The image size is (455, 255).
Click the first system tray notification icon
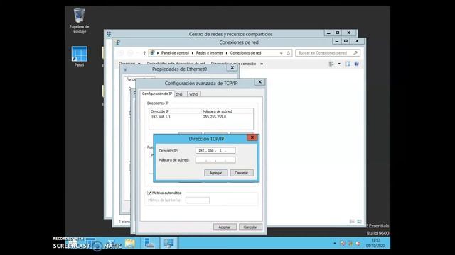[x=343, y=244]
